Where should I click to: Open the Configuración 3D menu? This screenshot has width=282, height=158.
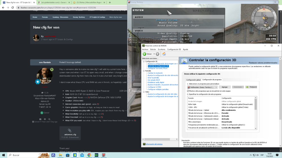(174, 49)
